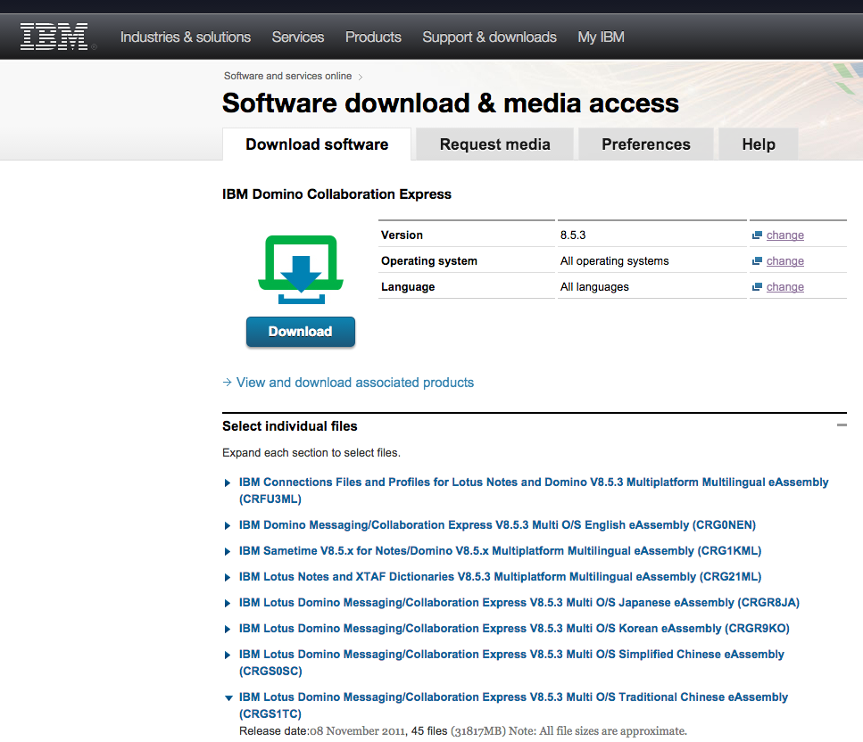The image size is (863, 742).
Task: Open Japanese eAssembly (CRGR8JA) link
Action: 519,603
